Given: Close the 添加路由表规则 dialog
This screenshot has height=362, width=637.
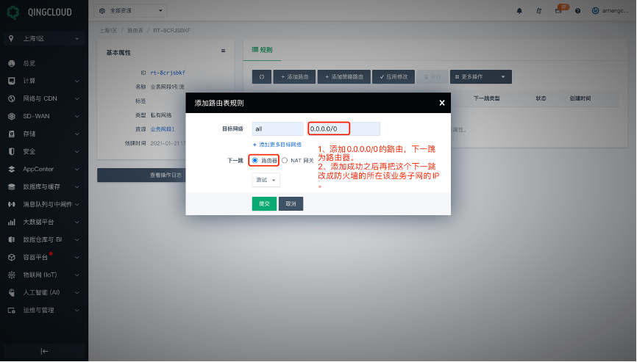Looking at the screenshot, I should coord(441,103).
